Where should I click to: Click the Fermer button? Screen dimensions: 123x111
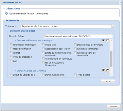point(113,107)
